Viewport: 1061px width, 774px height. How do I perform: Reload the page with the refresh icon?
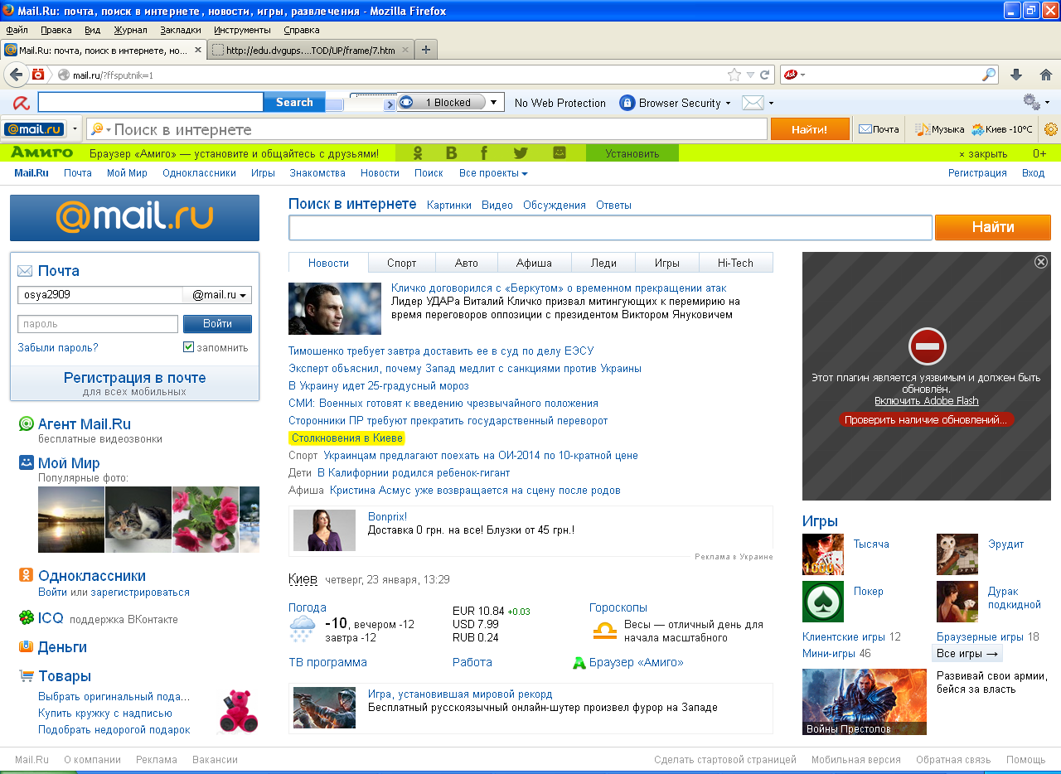click(x=764, y=75)
